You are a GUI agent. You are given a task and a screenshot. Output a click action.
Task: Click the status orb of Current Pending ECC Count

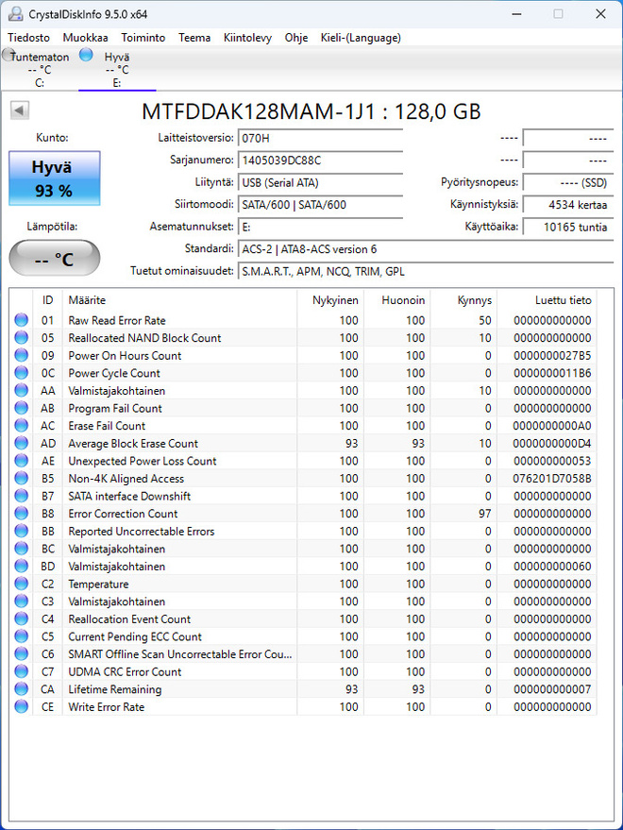21,635
